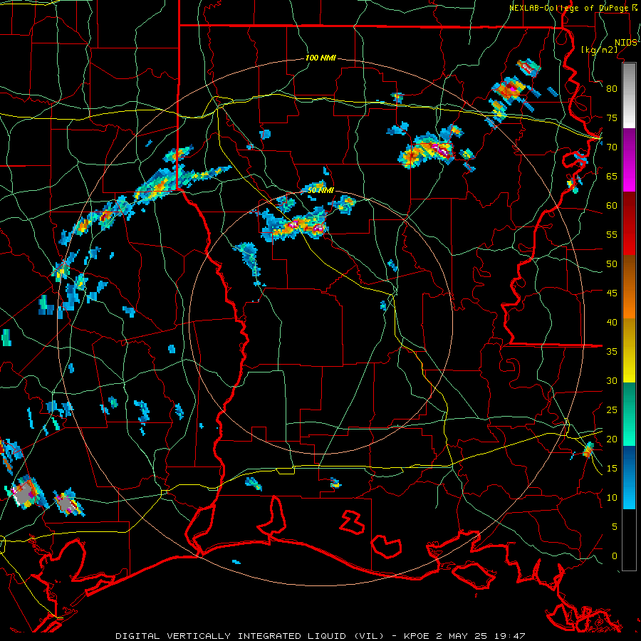Select the brown-orange segment of the color scale
Image resolution: width=641 pixels, height=641 pixels.
(x=630, y=287)
